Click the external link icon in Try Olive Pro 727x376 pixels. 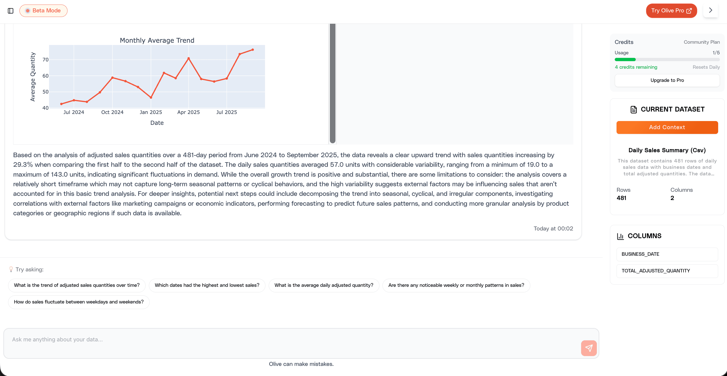(689, 10)
